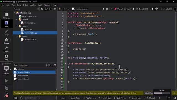Image resolution: width=177 pixels, height=100 pixels.
Task: Select qtcrashcourse.pro in project tree
Action: click(29, 16)
